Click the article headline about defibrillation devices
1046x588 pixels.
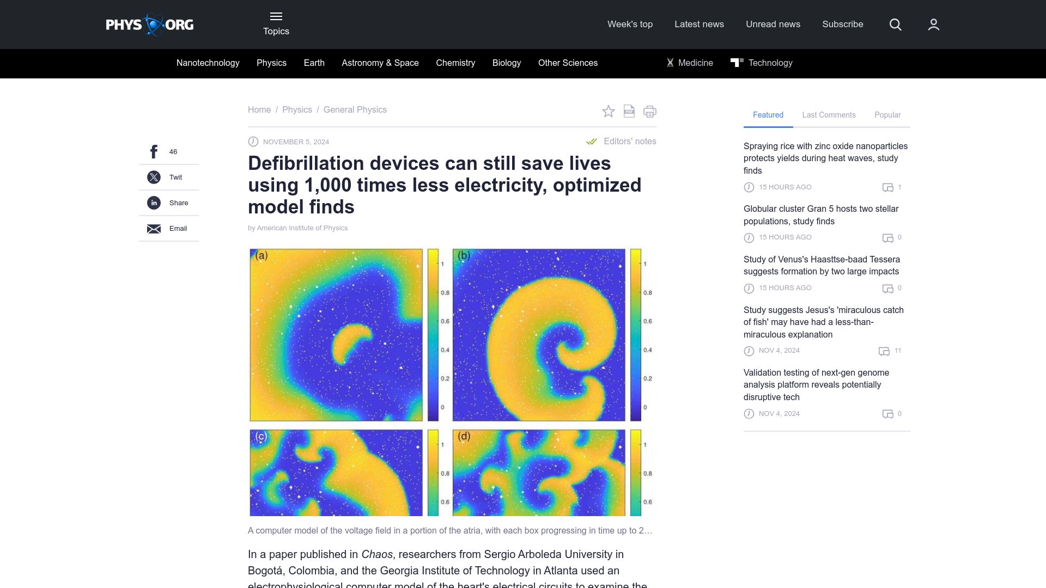click(x=445, y=185)
